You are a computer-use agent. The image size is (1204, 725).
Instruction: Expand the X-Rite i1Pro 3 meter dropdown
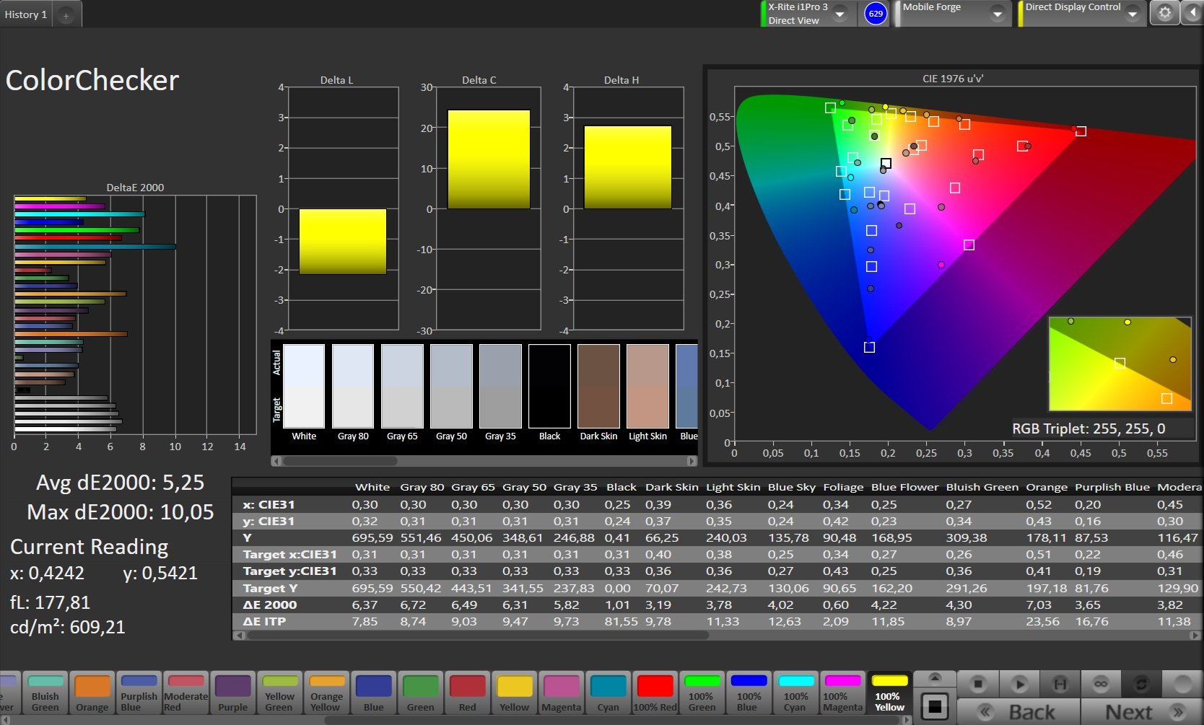point(840,14)
